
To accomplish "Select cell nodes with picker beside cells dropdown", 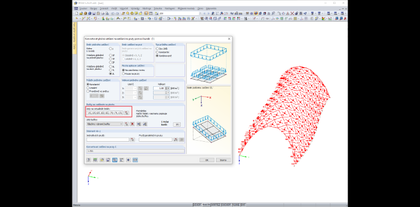I will click(127, 124).
